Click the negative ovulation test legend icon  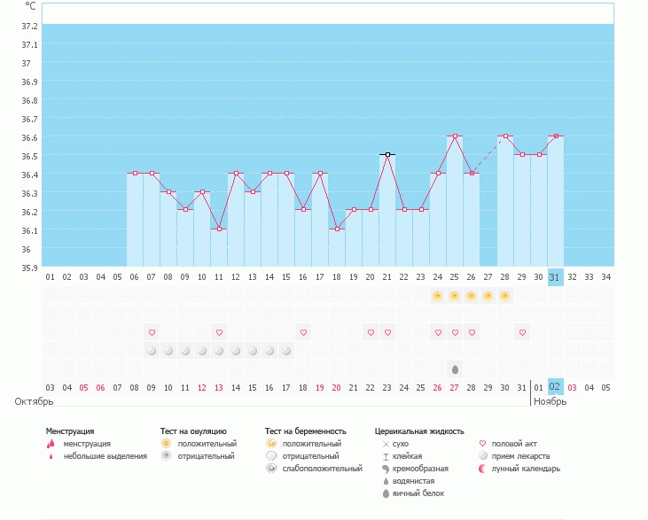pyautogui.click(x=165, y=456)
